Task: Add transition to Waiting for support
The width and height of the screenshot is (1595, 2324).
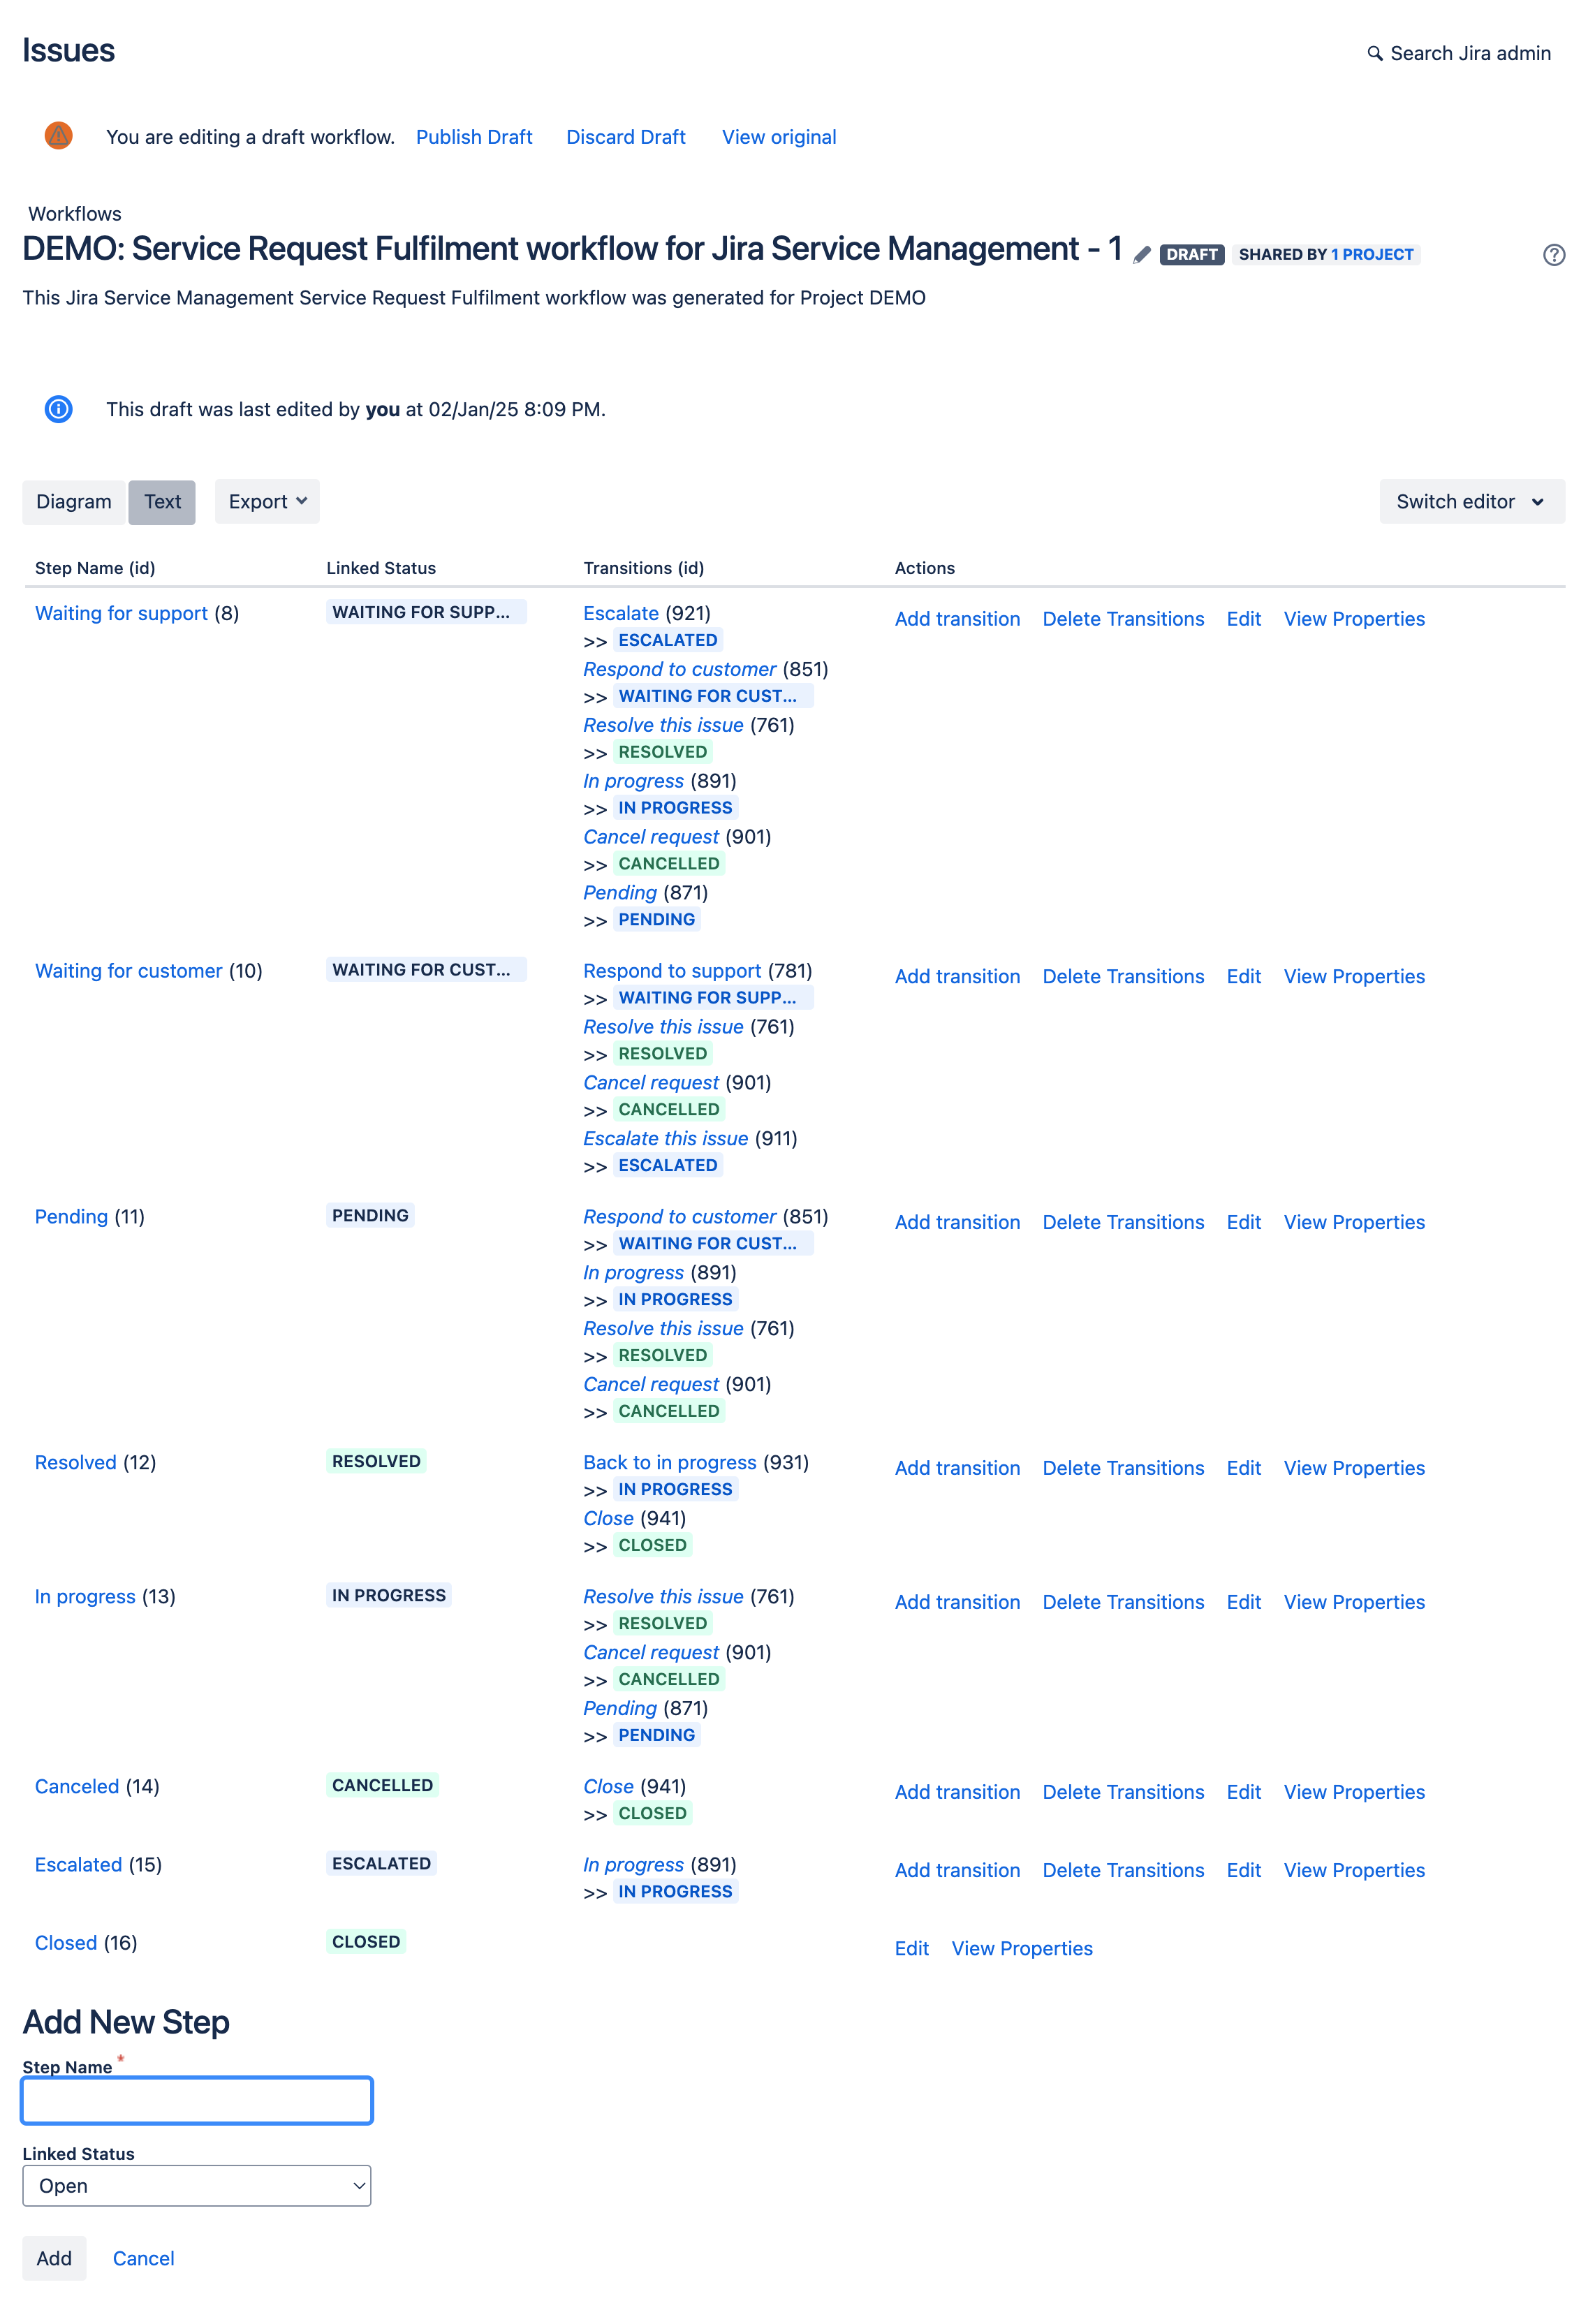Action: [x=957, y=619]
